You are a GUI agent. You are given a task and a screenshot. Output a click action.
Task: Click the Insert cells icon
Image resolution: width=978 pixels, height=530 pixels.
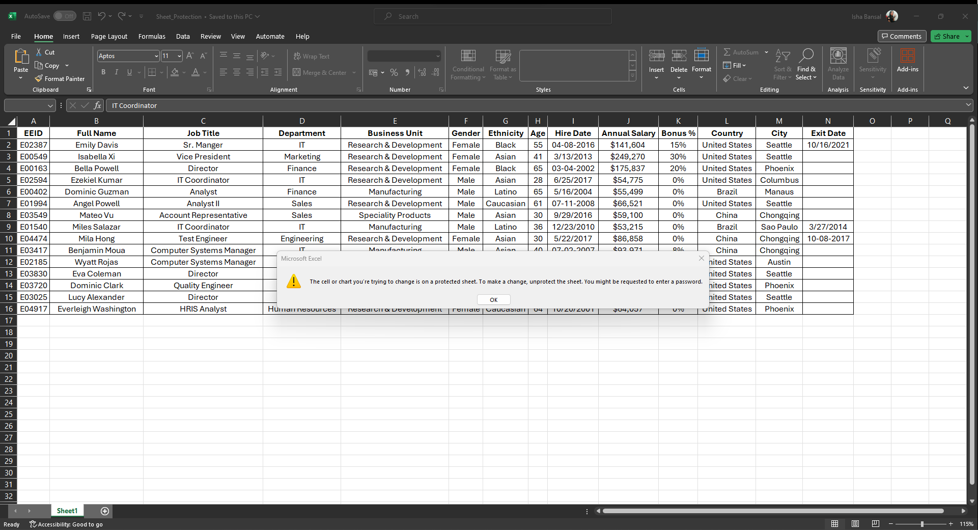point(656,55)
